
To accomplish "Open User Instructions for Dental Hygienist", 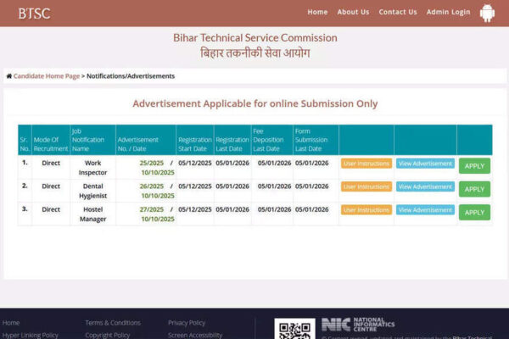I will pyautogui.click(x=366, y=186).
